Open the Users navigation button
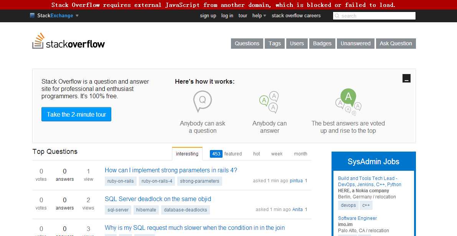The image size is (457, 236). point(297,43)
